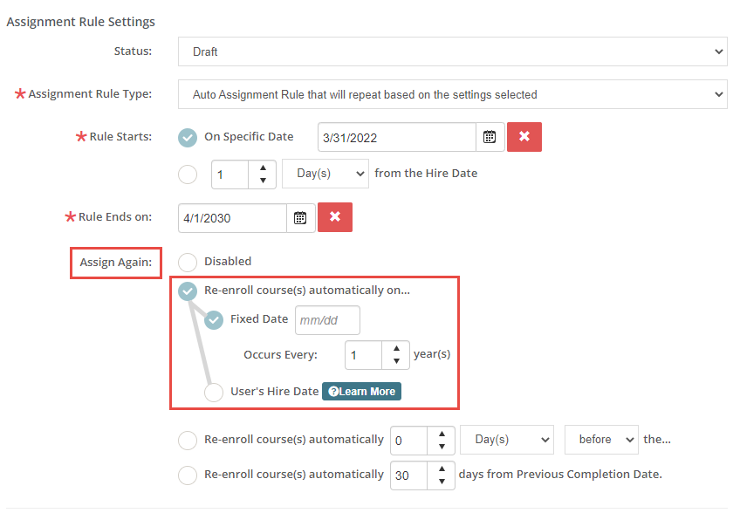This screenshot has height=513, width=733.
Task: Select the On Specific Date radio button
Action: pos(188,137)
